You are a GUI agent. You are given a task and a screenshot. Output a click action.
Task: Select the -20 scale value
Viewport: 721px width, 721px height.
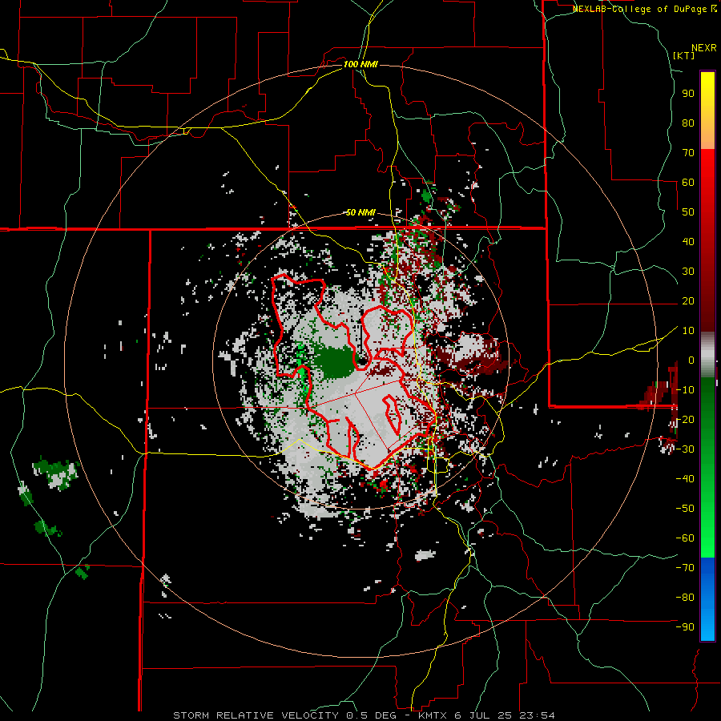click(x=685, y=419)
